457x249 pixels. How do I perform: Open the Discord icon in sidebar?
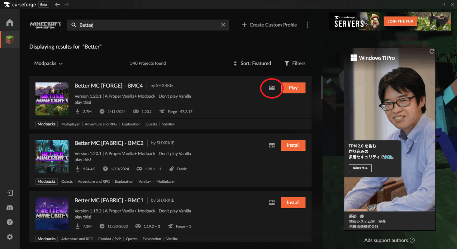[10, 208]
